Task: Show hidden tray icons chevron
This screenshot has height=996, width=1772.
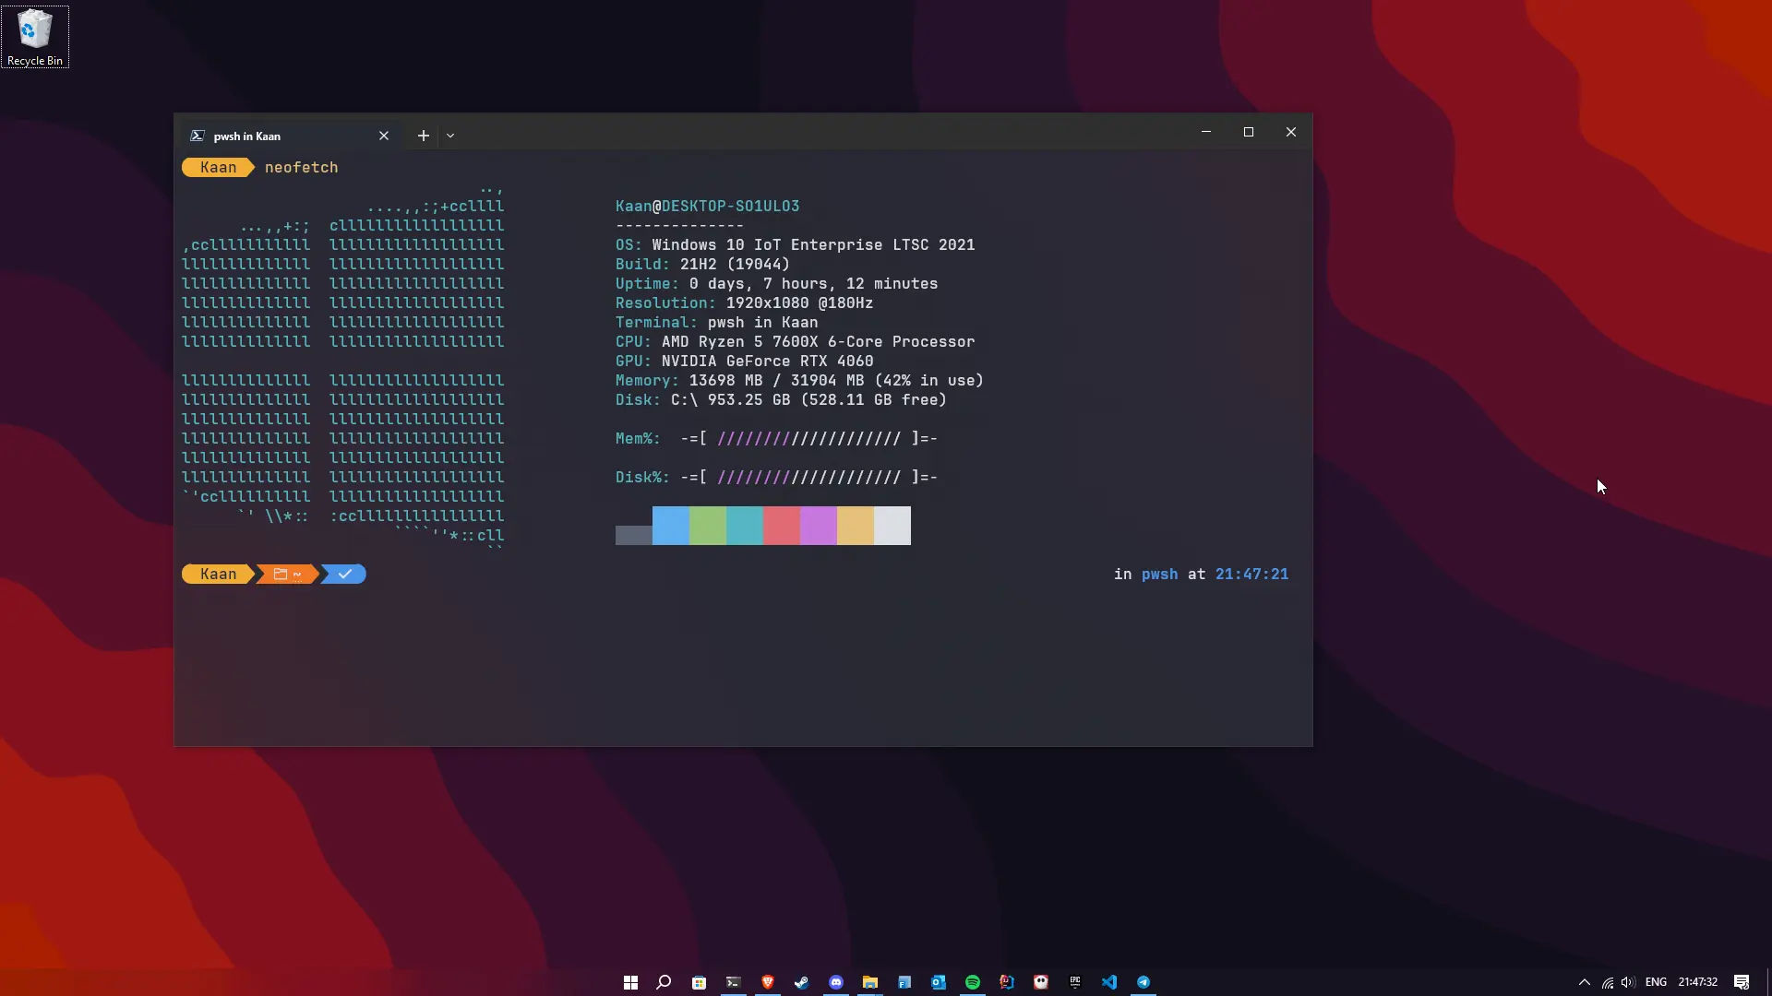Action: tap(1585, 982)
